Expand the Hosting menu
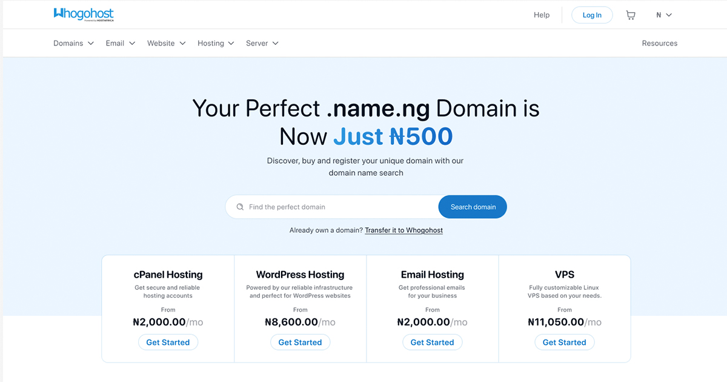727x382 pixels. click(x=216, y=43)
